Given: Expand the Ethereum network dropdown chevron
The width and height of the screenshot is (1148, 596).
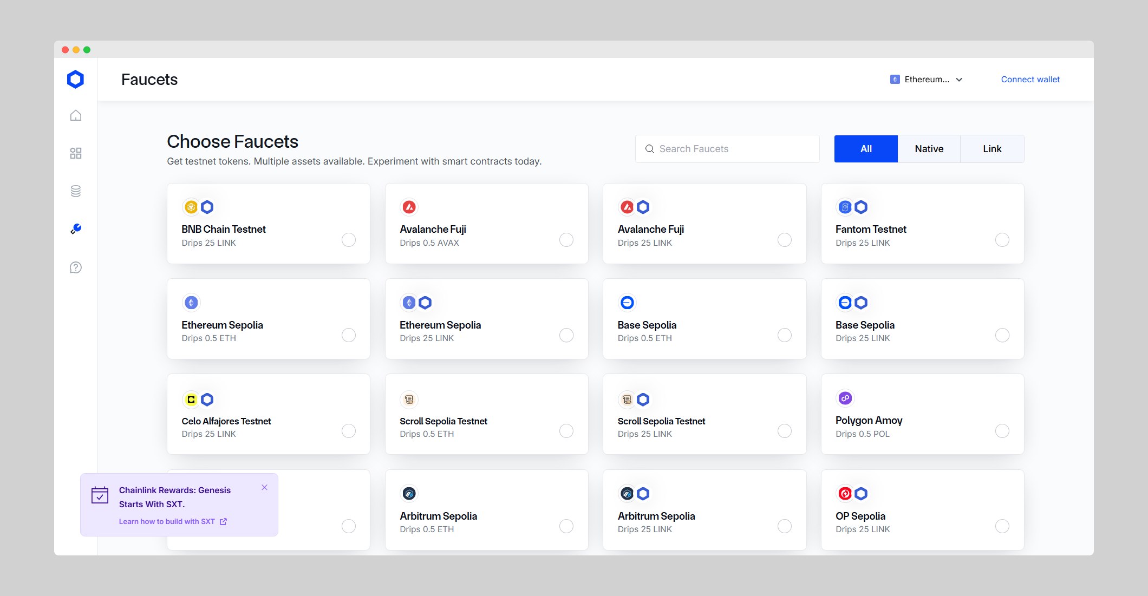Looking at the screenshot, I should point(959,80).
